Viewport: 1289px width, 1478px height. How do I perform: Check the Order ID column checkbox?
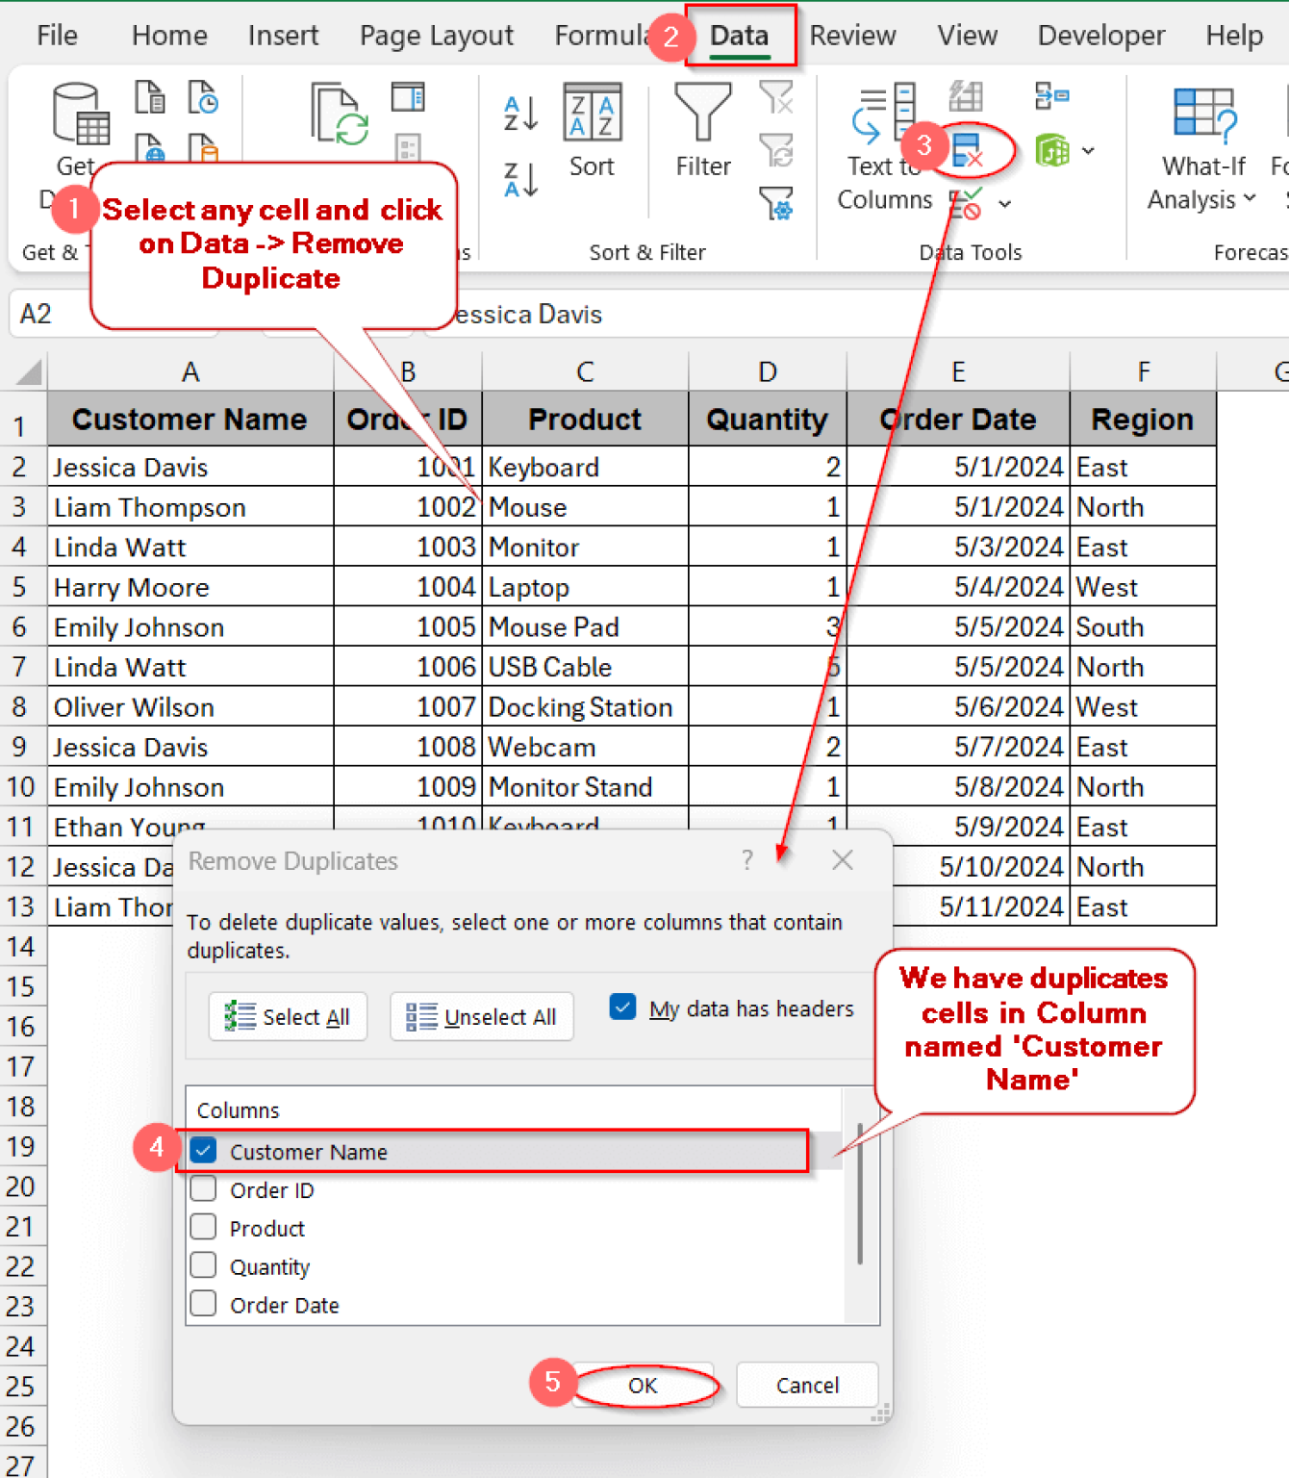[203, 1189]
